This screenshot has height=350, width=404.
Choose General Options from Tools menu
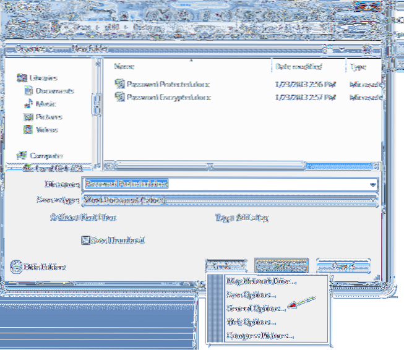point(256,307)
